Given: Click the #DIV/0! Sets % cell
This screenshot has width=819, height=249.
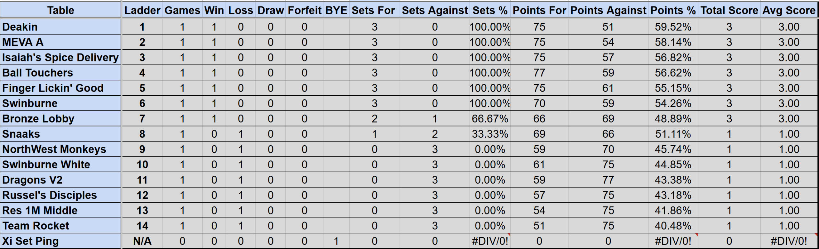Looking at the screenshot, I should 490,241.
